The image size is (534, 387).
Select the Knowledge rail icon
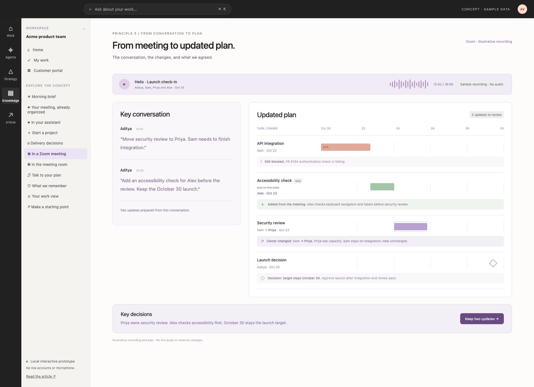(x=11, y=93)
